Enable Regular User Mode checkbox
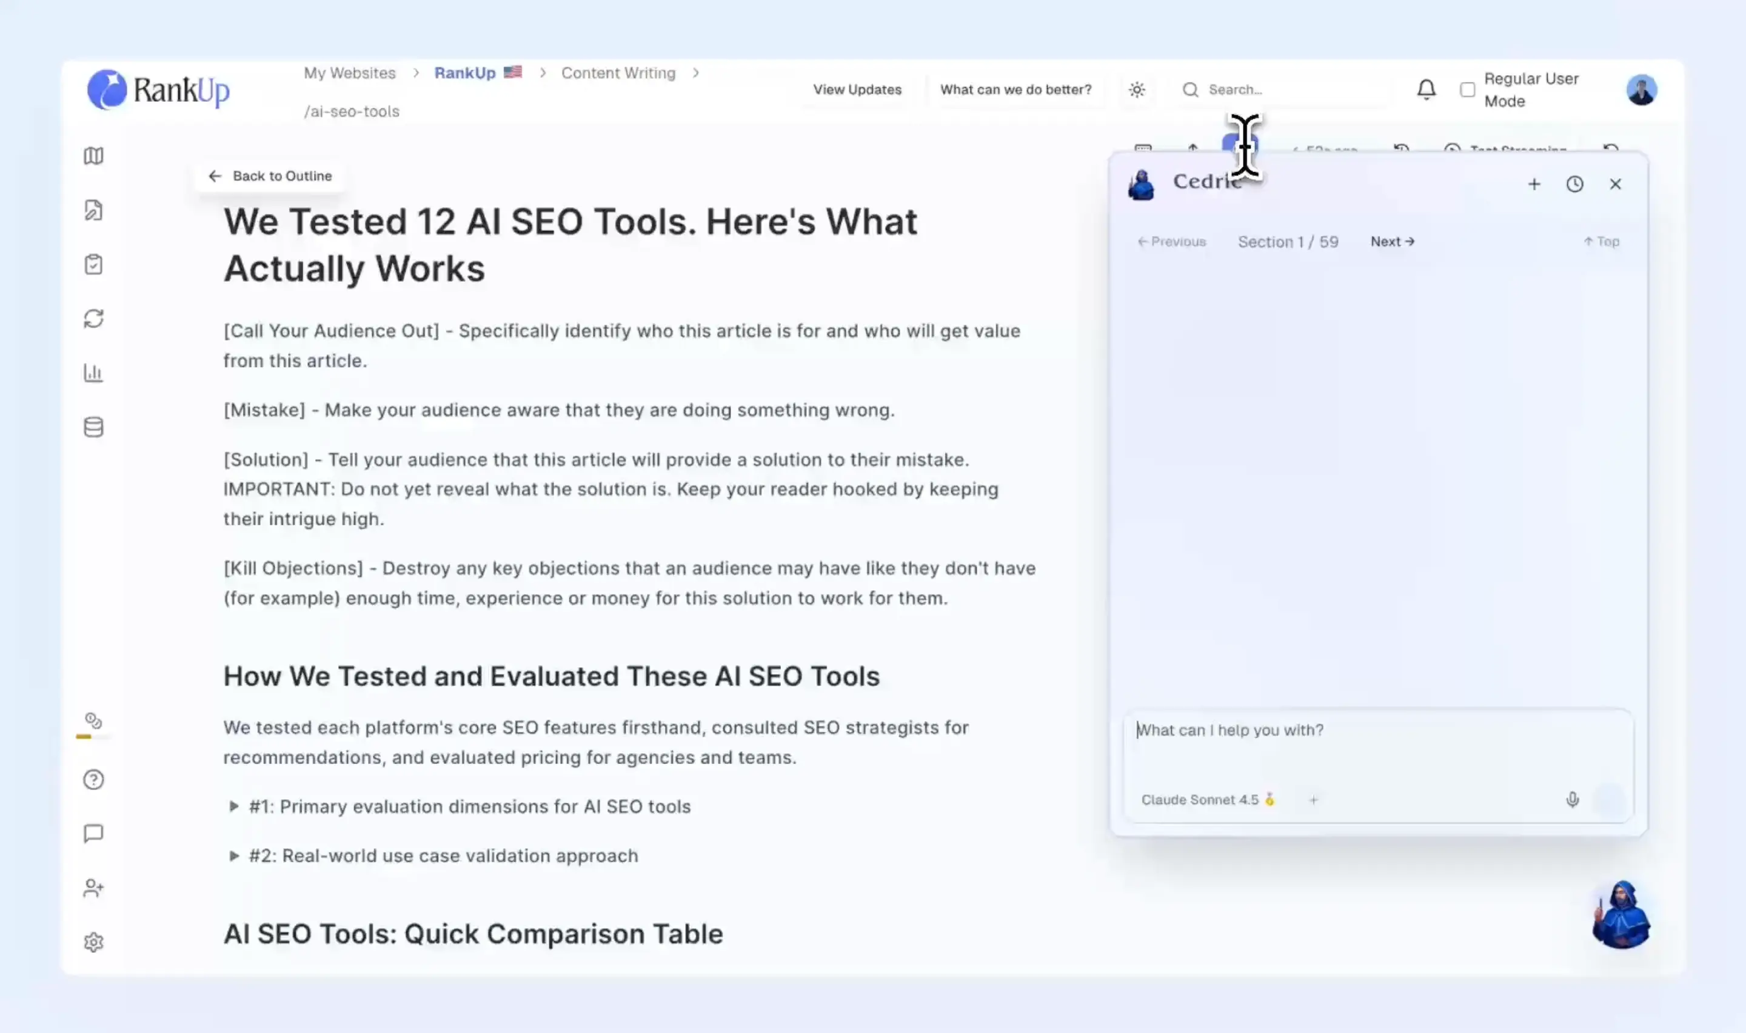Image resolution: width=1746 pixels, height=1033 pixels. [1467, 90]
